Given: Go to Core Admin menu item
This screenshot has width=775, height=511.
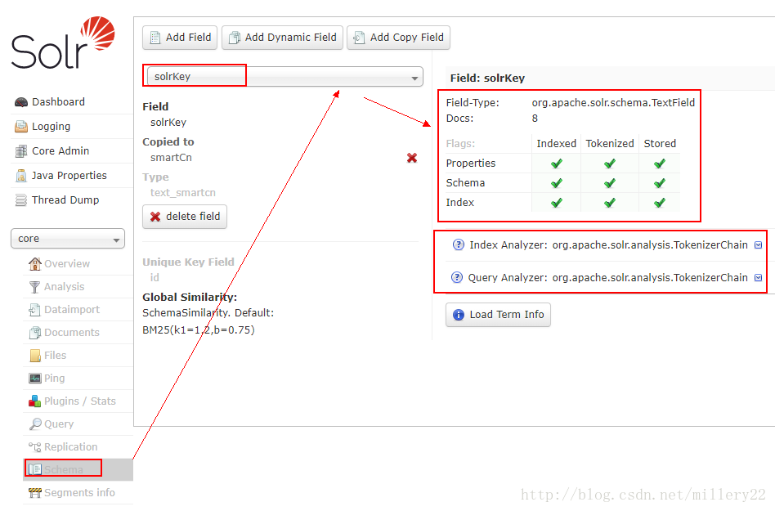Looking at the screenshot, I should 60,150.
